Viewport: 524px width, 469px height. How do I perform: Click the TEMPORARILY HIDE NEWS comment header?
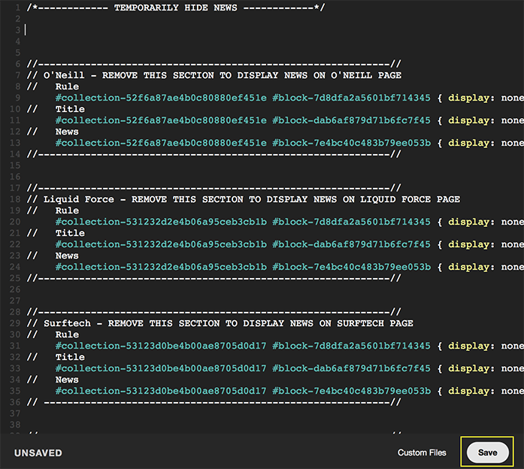coord(176,8)
